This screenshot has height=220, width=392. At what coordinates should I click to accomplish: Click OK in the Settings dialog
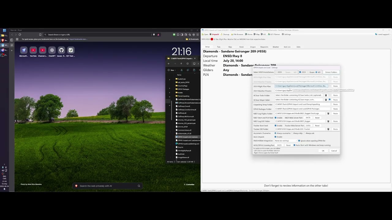pos(323,151)
